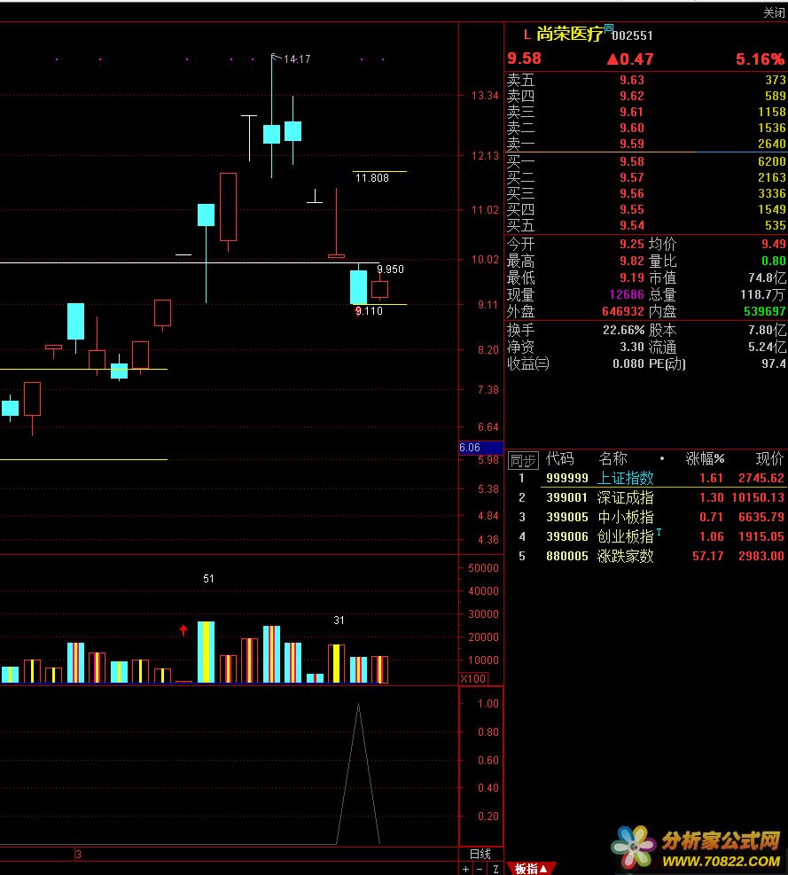
Task: Open the 日线 period selector
Action: click(480, 854)
